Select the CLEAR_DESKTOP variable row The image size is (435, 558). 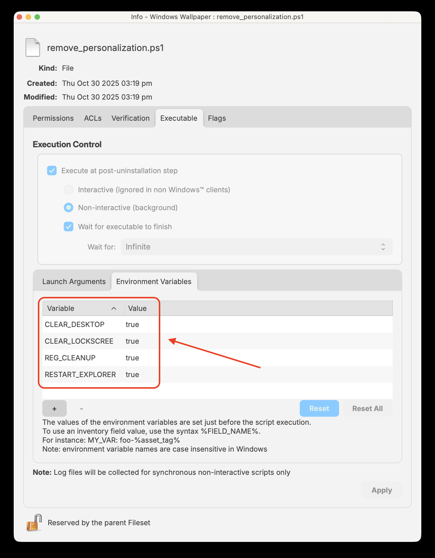pos(74,325)
